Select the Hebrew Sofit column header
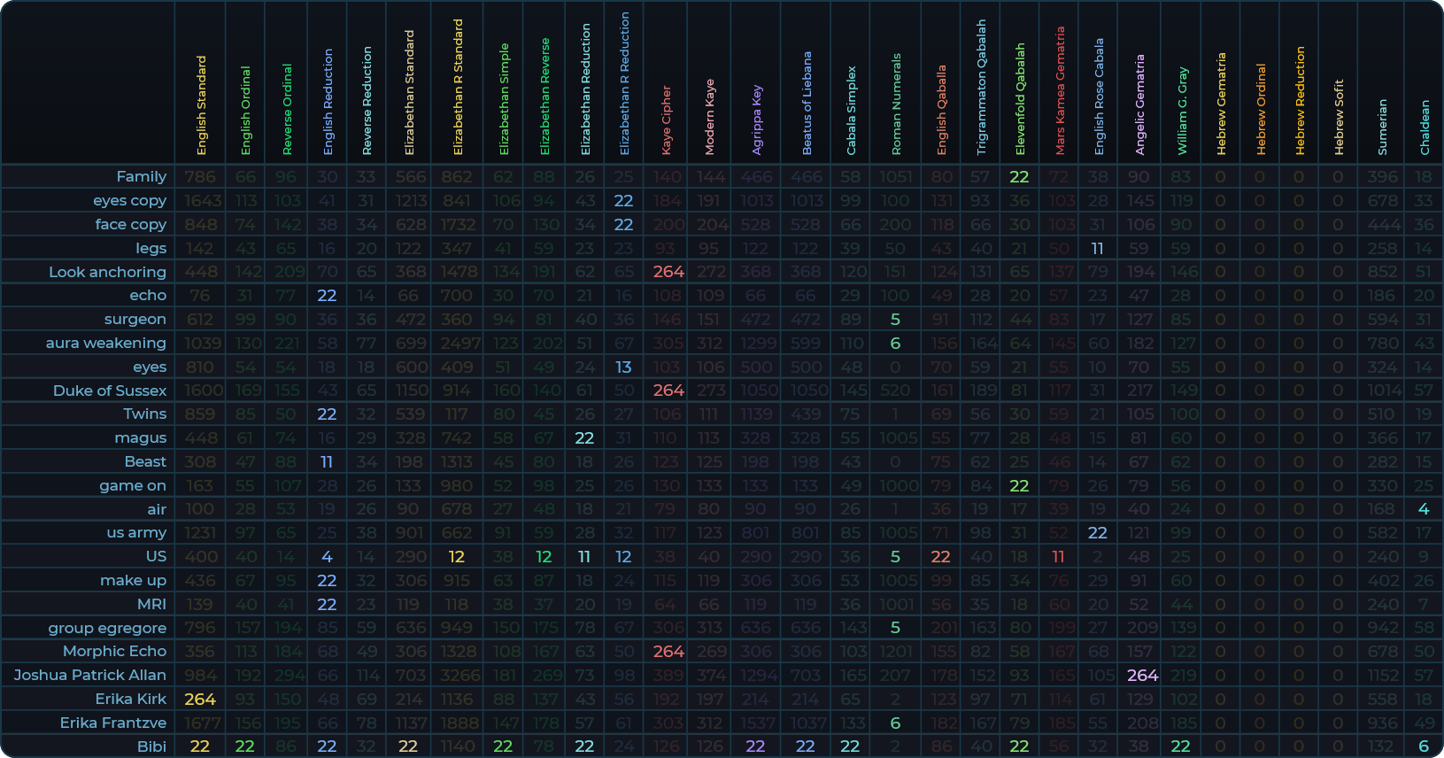 [1339, 117]
